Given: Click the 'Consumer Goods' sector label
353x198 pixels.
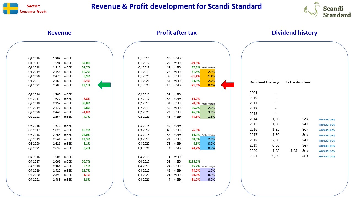Looking at the screenshot, I should pos(33,12).
